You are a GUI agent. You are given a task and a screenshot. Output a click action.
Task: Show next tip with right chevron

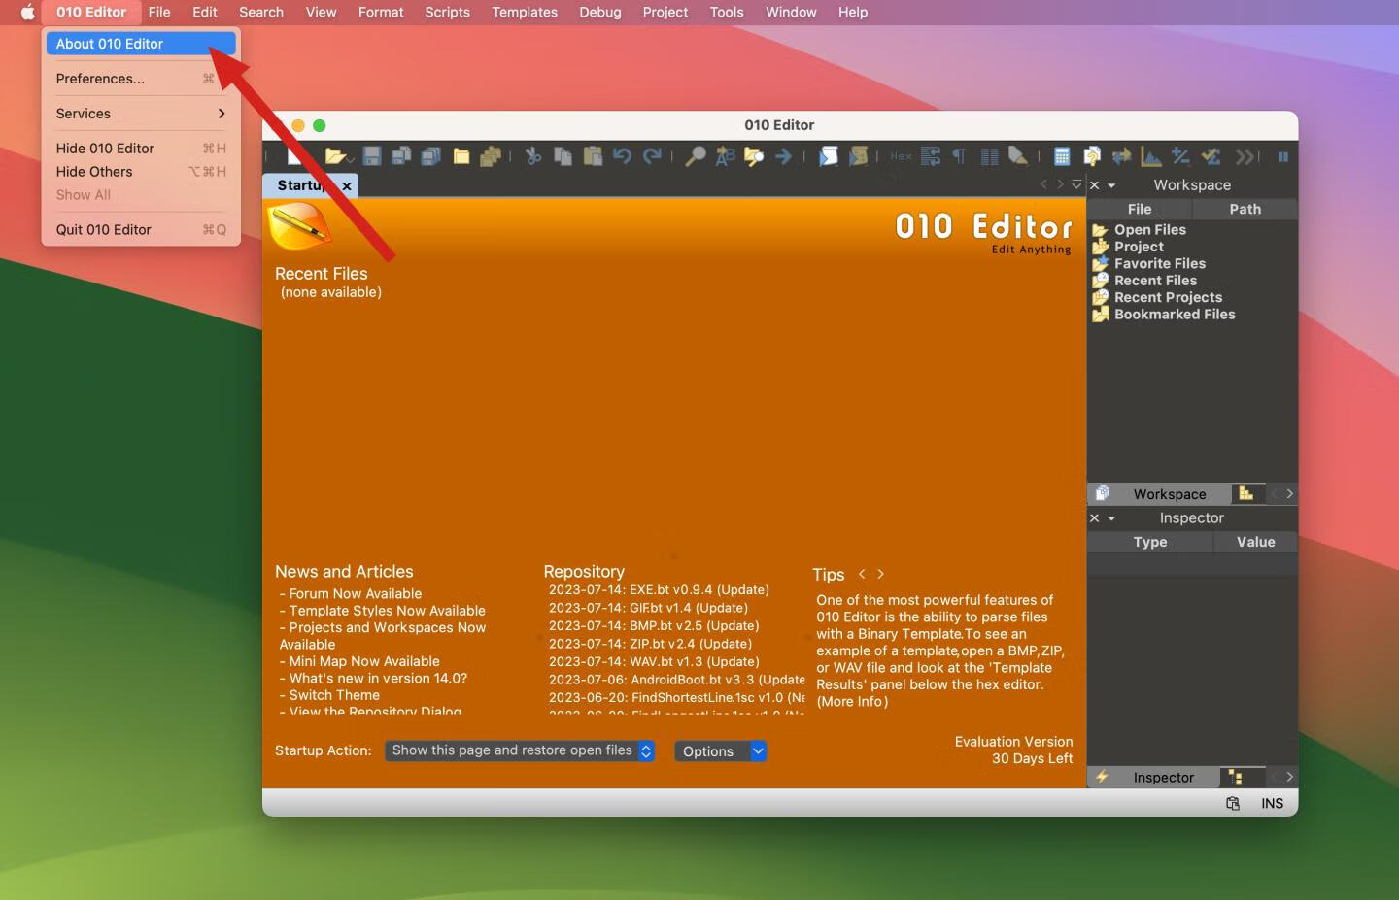[x=880, y=575]
